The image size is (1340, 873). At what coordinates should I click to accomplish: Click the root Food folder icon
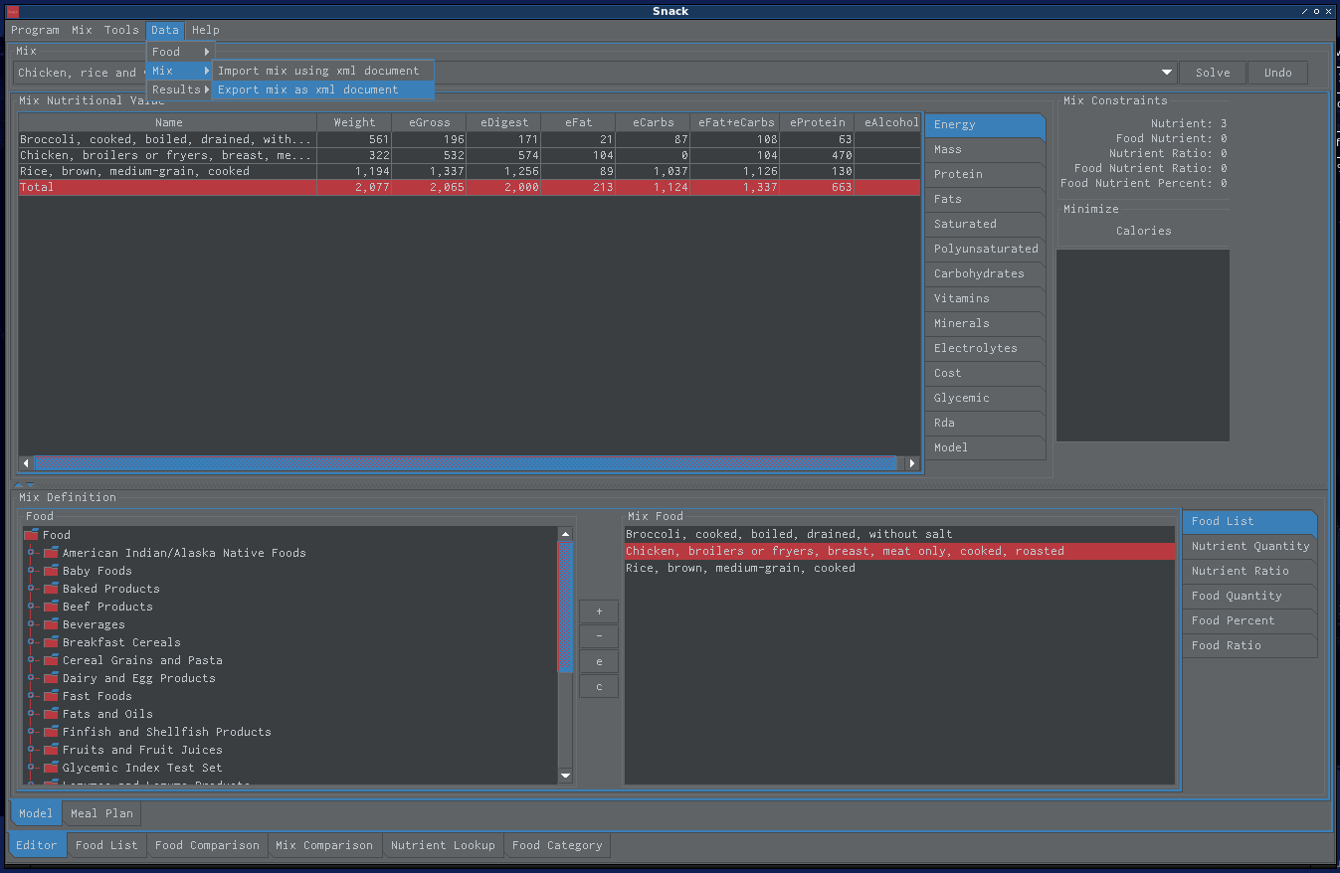[31, 535]
